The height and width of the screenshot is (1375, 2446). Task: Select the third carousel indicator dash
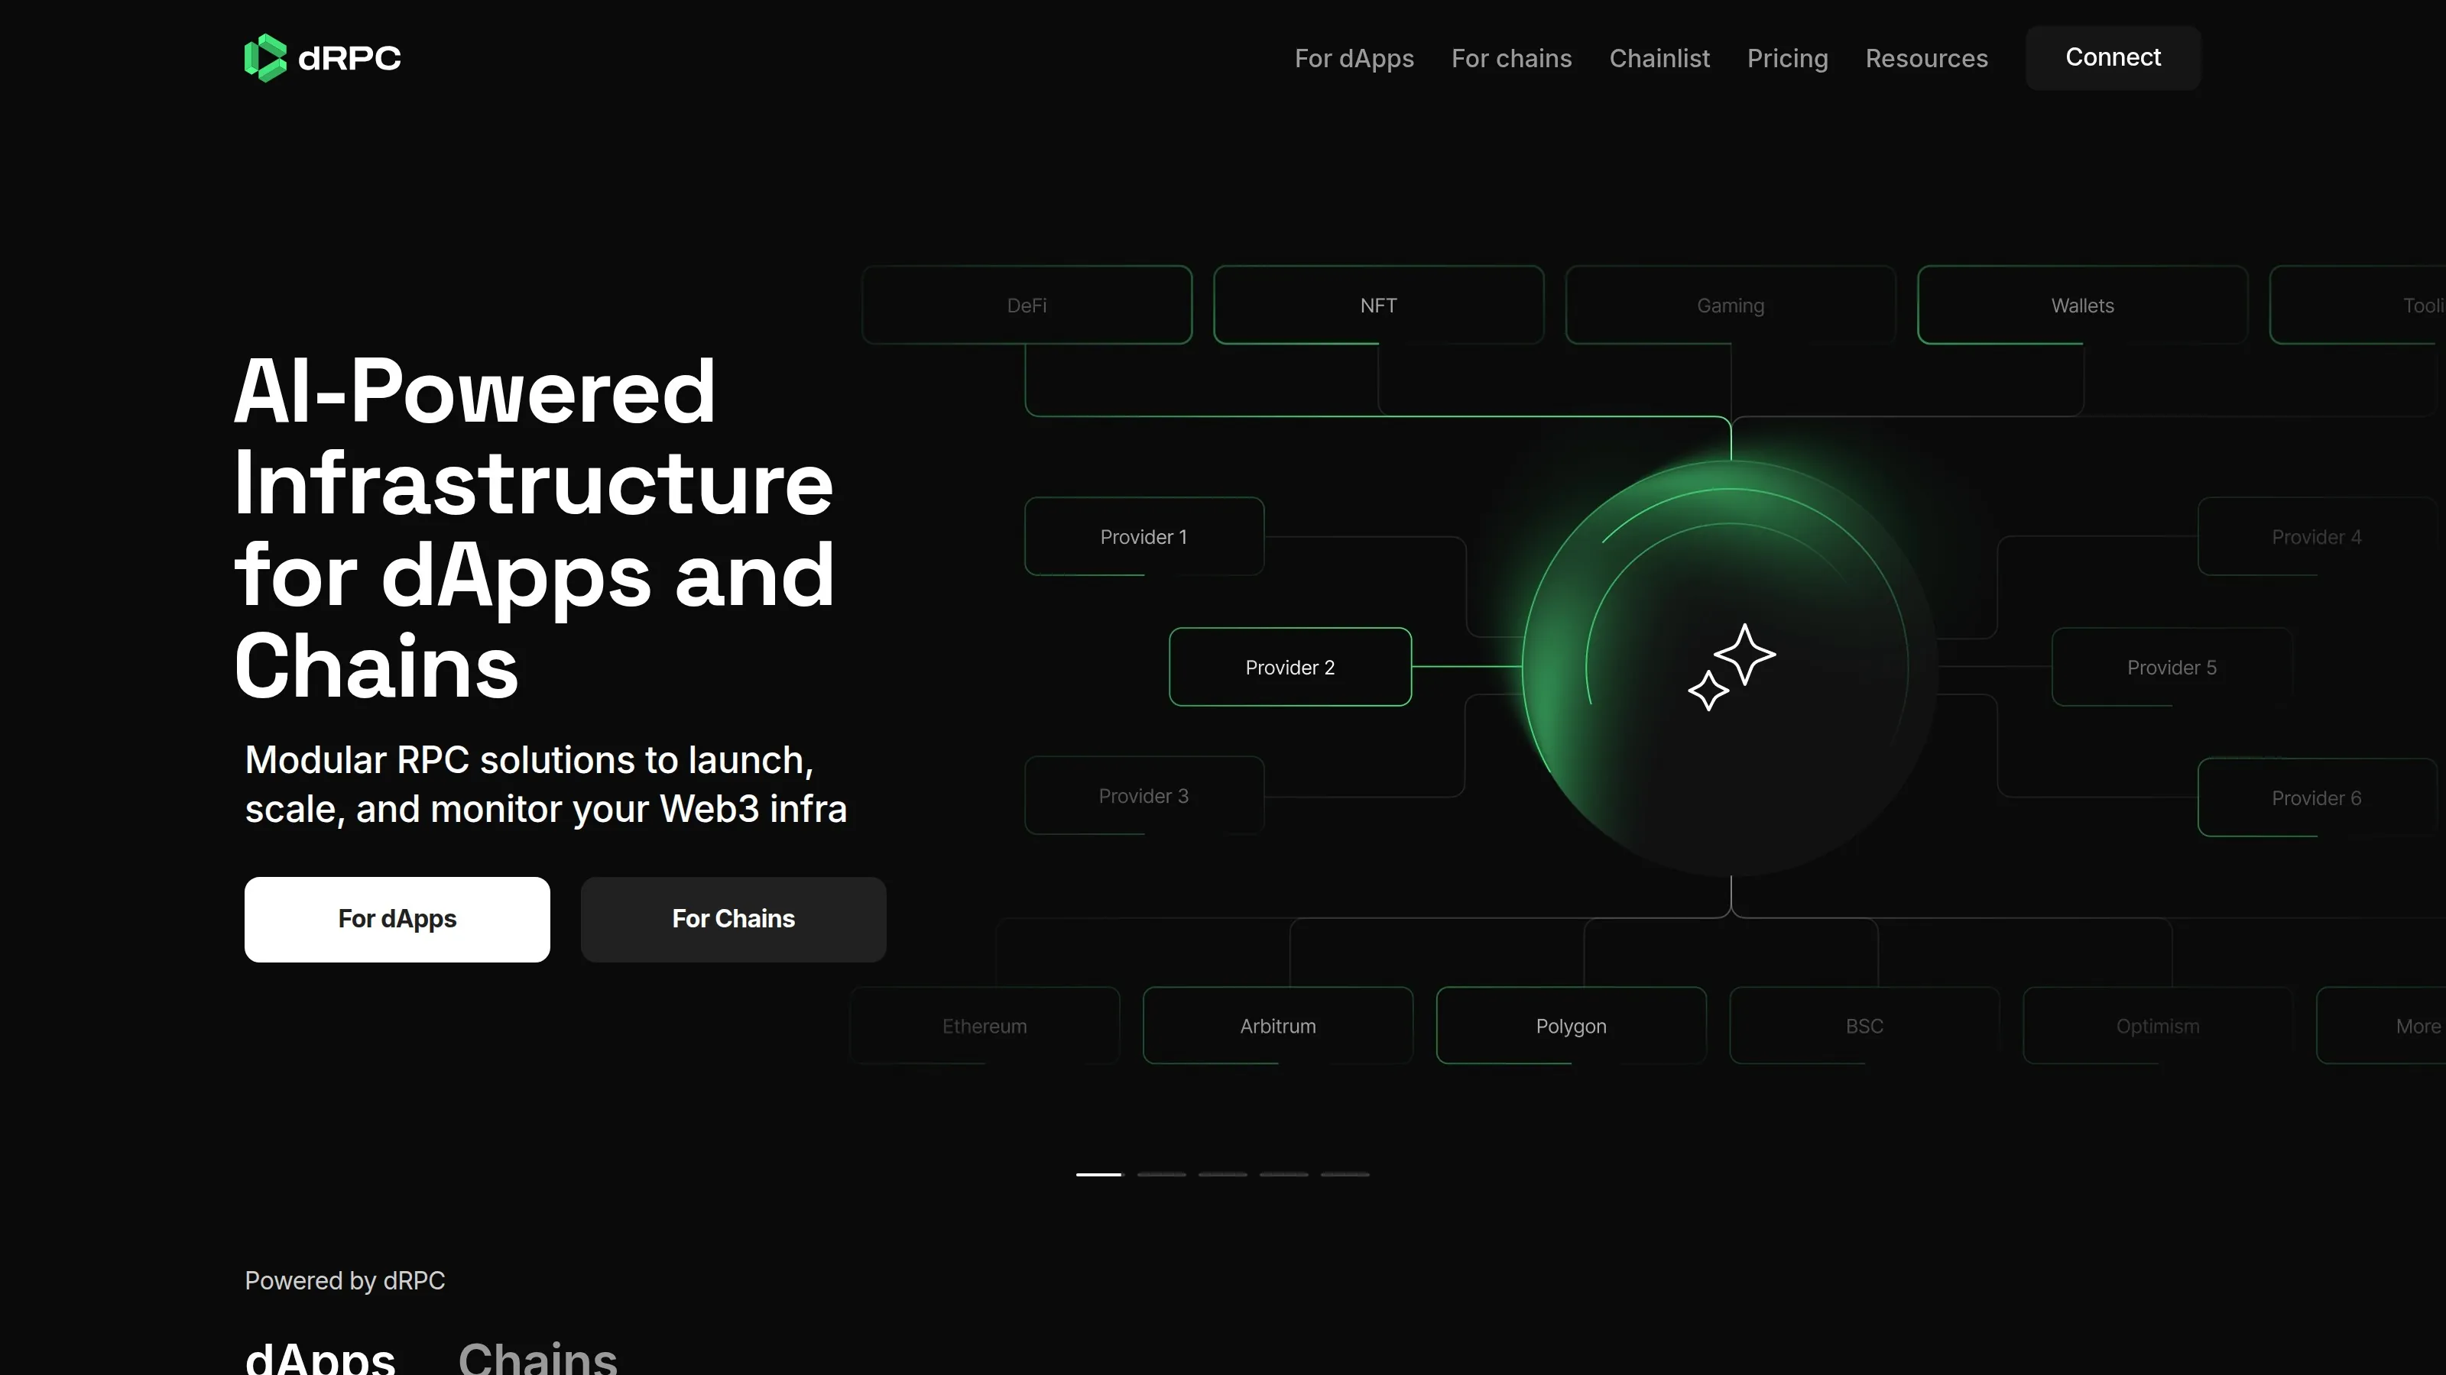click(1222, 1174)
